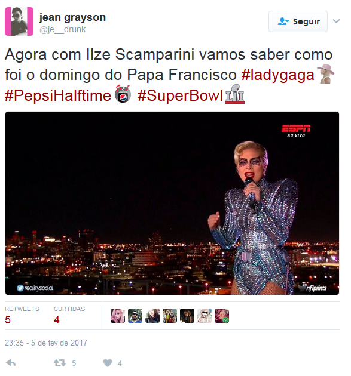This screenshot has height=376, width=351.
Task: Open the #ladygaga hashtag link
Action: (277, 75)
